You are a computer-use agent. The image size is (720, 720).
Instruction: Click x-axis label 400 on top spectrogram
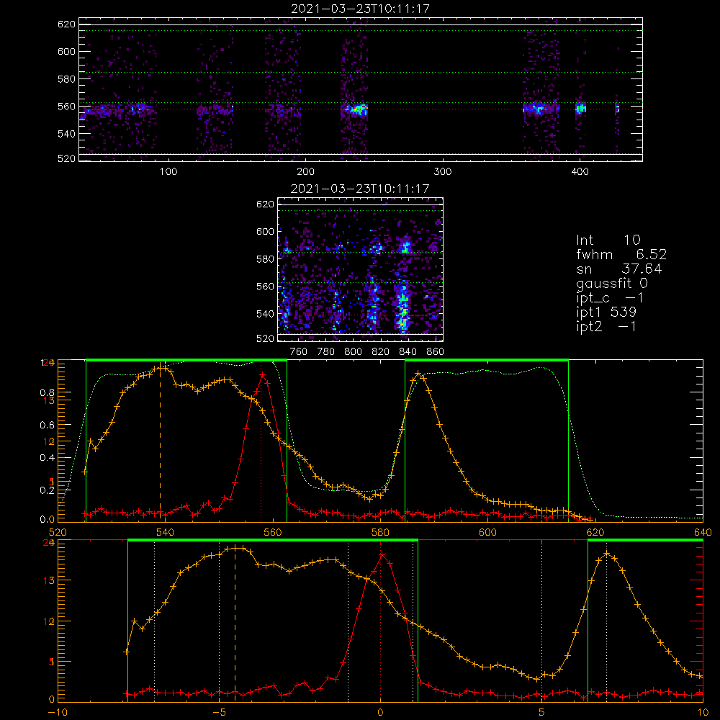(x=580, y=172)
